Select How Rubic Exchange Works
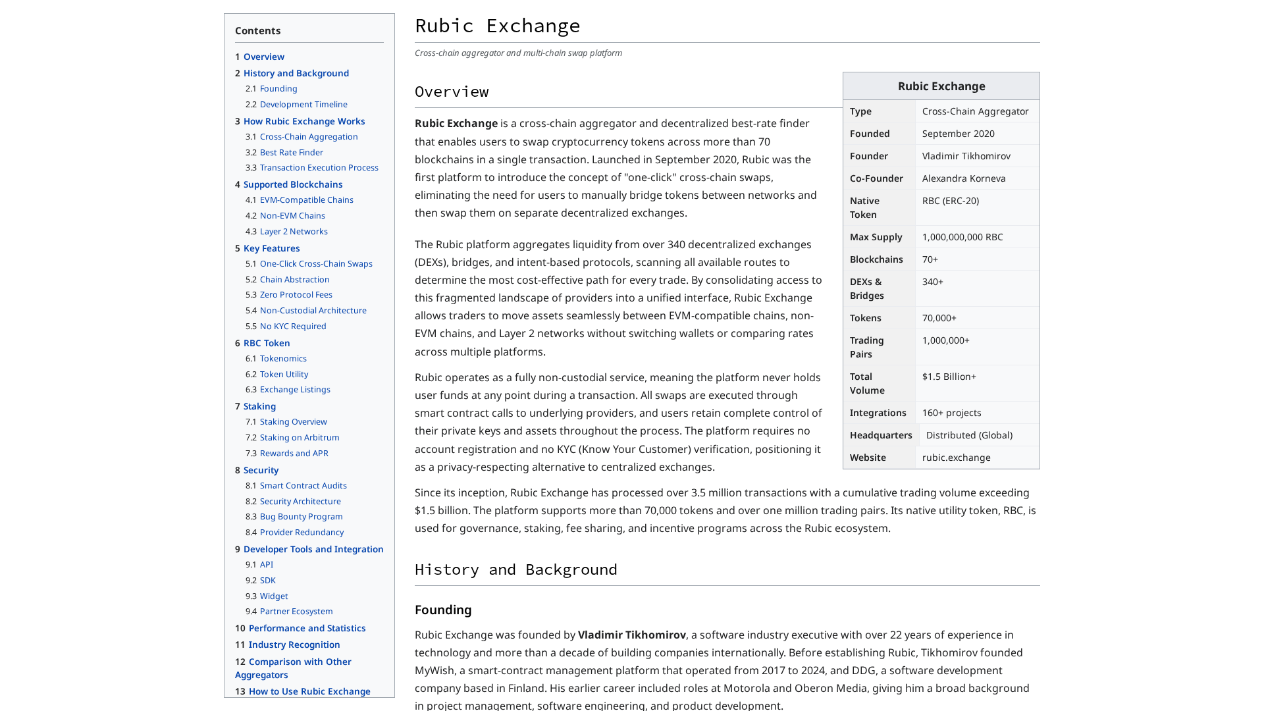1264x711 pixels. (x=304, y=121)
